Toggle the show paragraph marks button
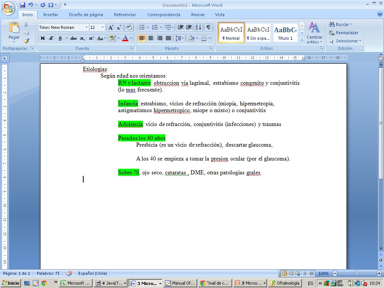 (x=208, y=27)
